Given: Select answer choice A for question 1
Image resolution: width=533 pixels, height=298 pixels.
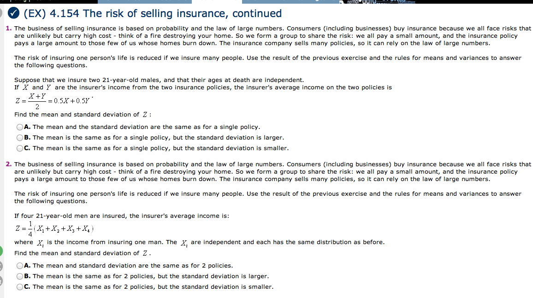Looking at the screenshot, I should 20,127.
